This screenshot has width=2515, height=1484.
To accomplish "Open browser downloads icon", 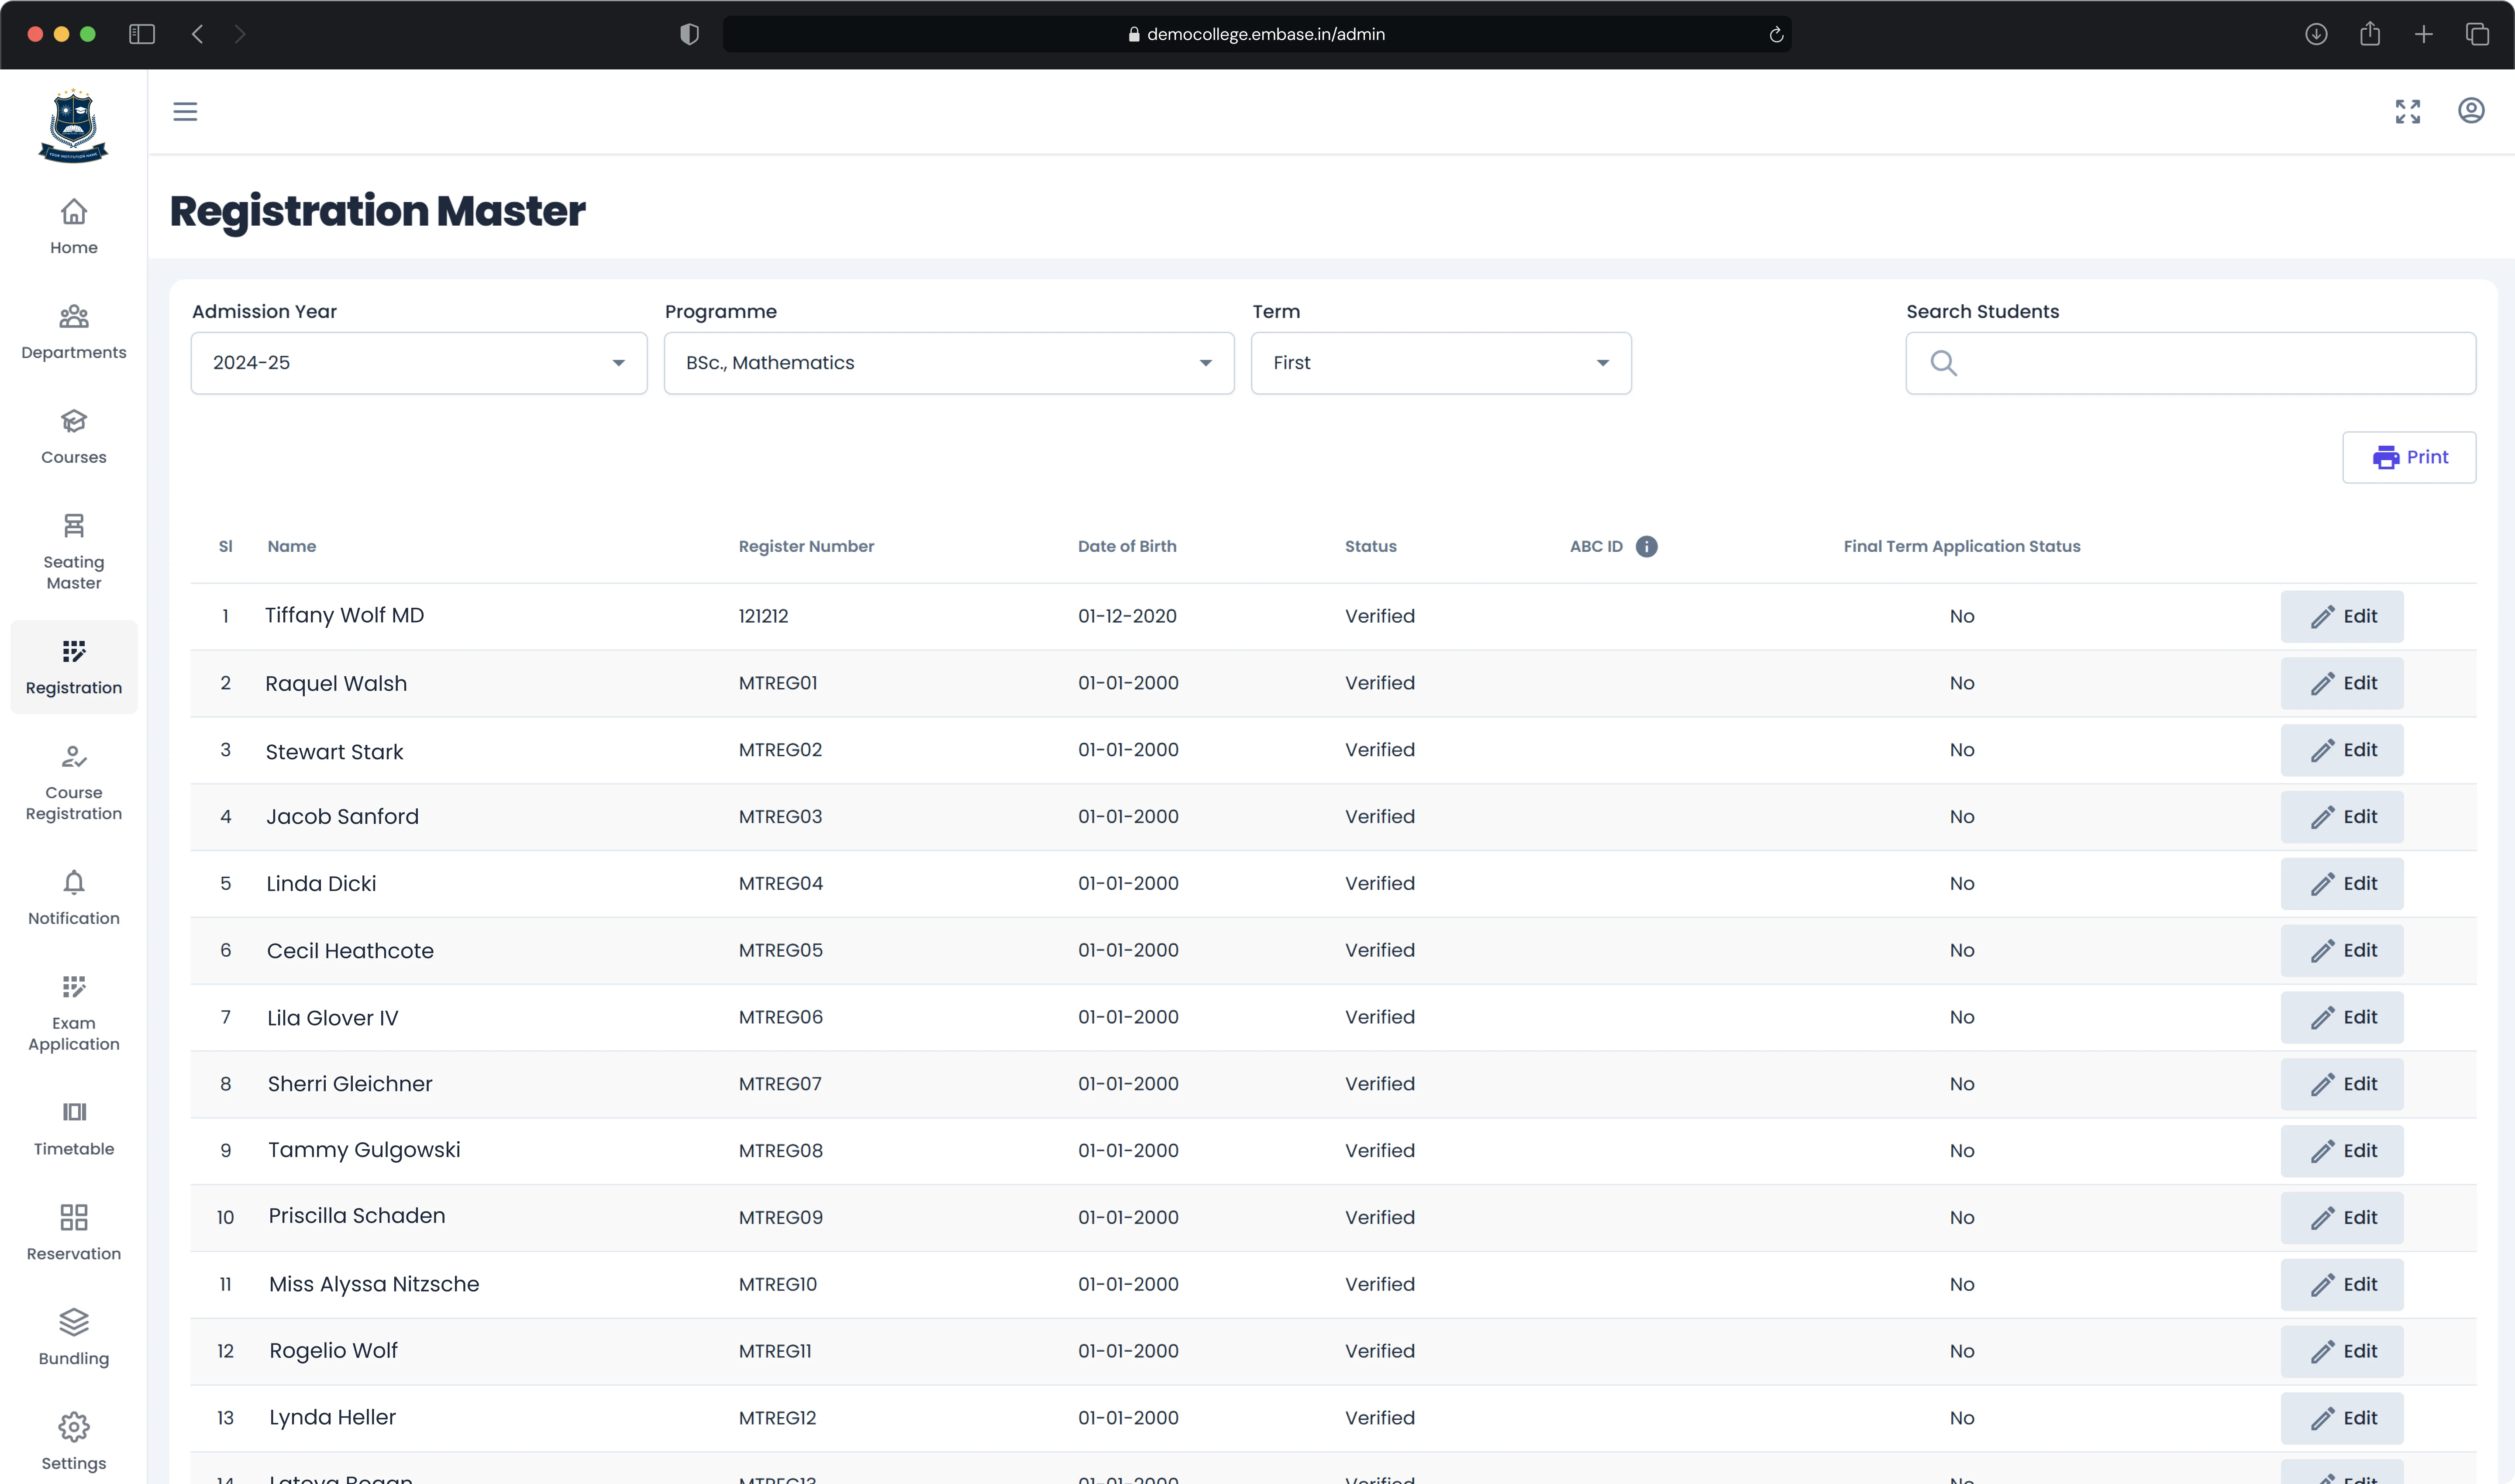I will point(2316,34).
